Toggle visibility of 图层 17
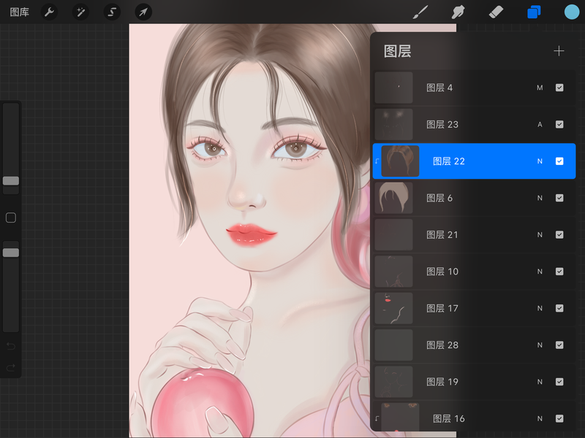 (559, 308)
